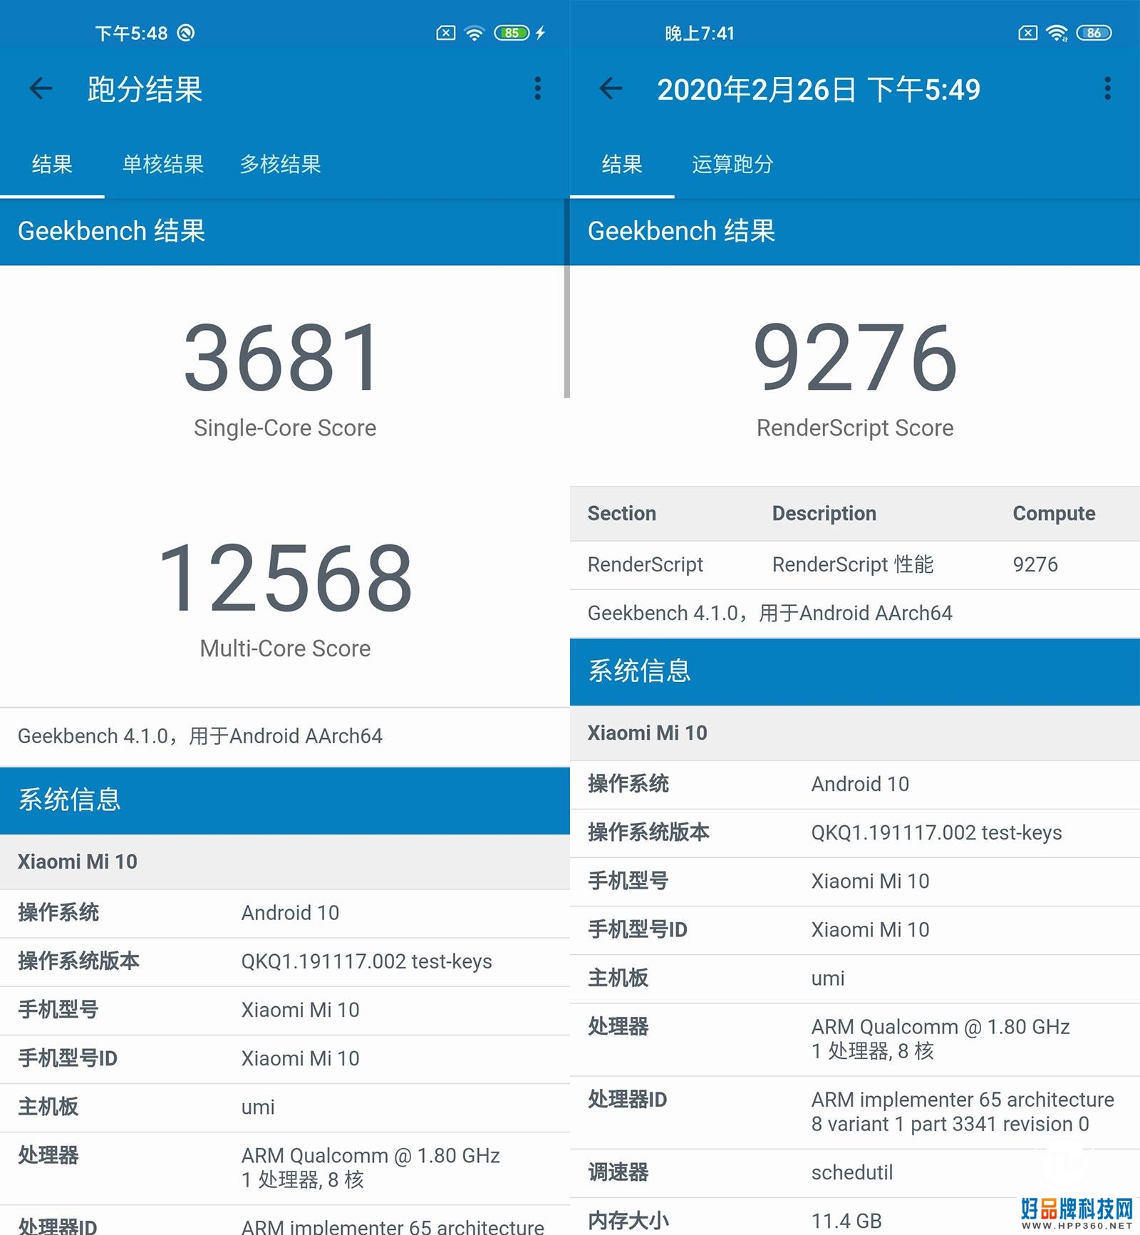
Task: Tap Xiaomi Mi 10 device header on left screen
Action: click(285, 862)
